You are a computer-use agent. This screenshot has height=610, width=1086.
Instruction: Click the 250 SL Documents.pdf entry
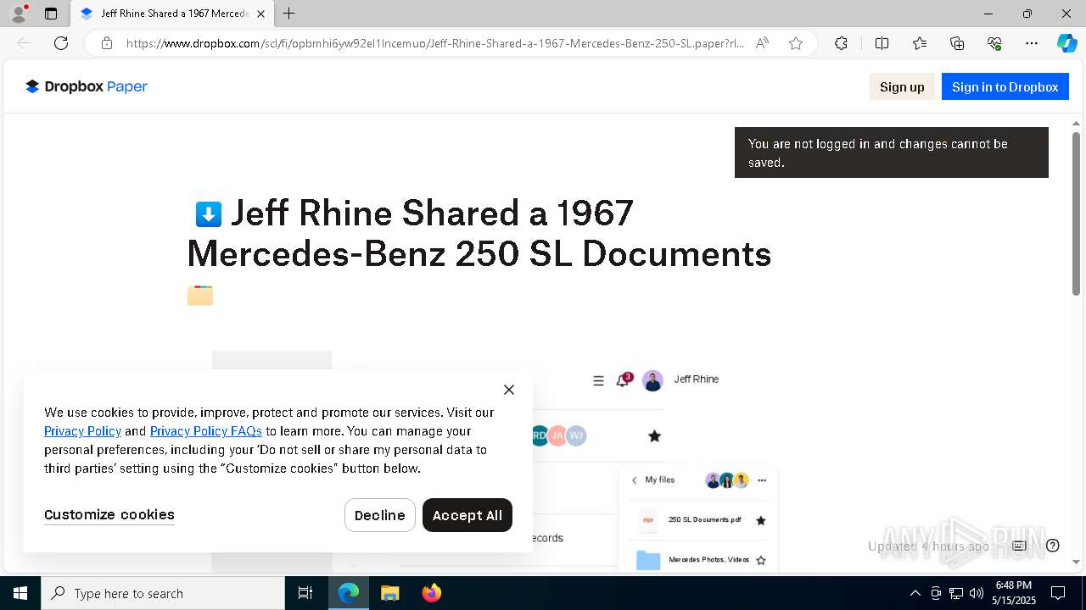704,519
